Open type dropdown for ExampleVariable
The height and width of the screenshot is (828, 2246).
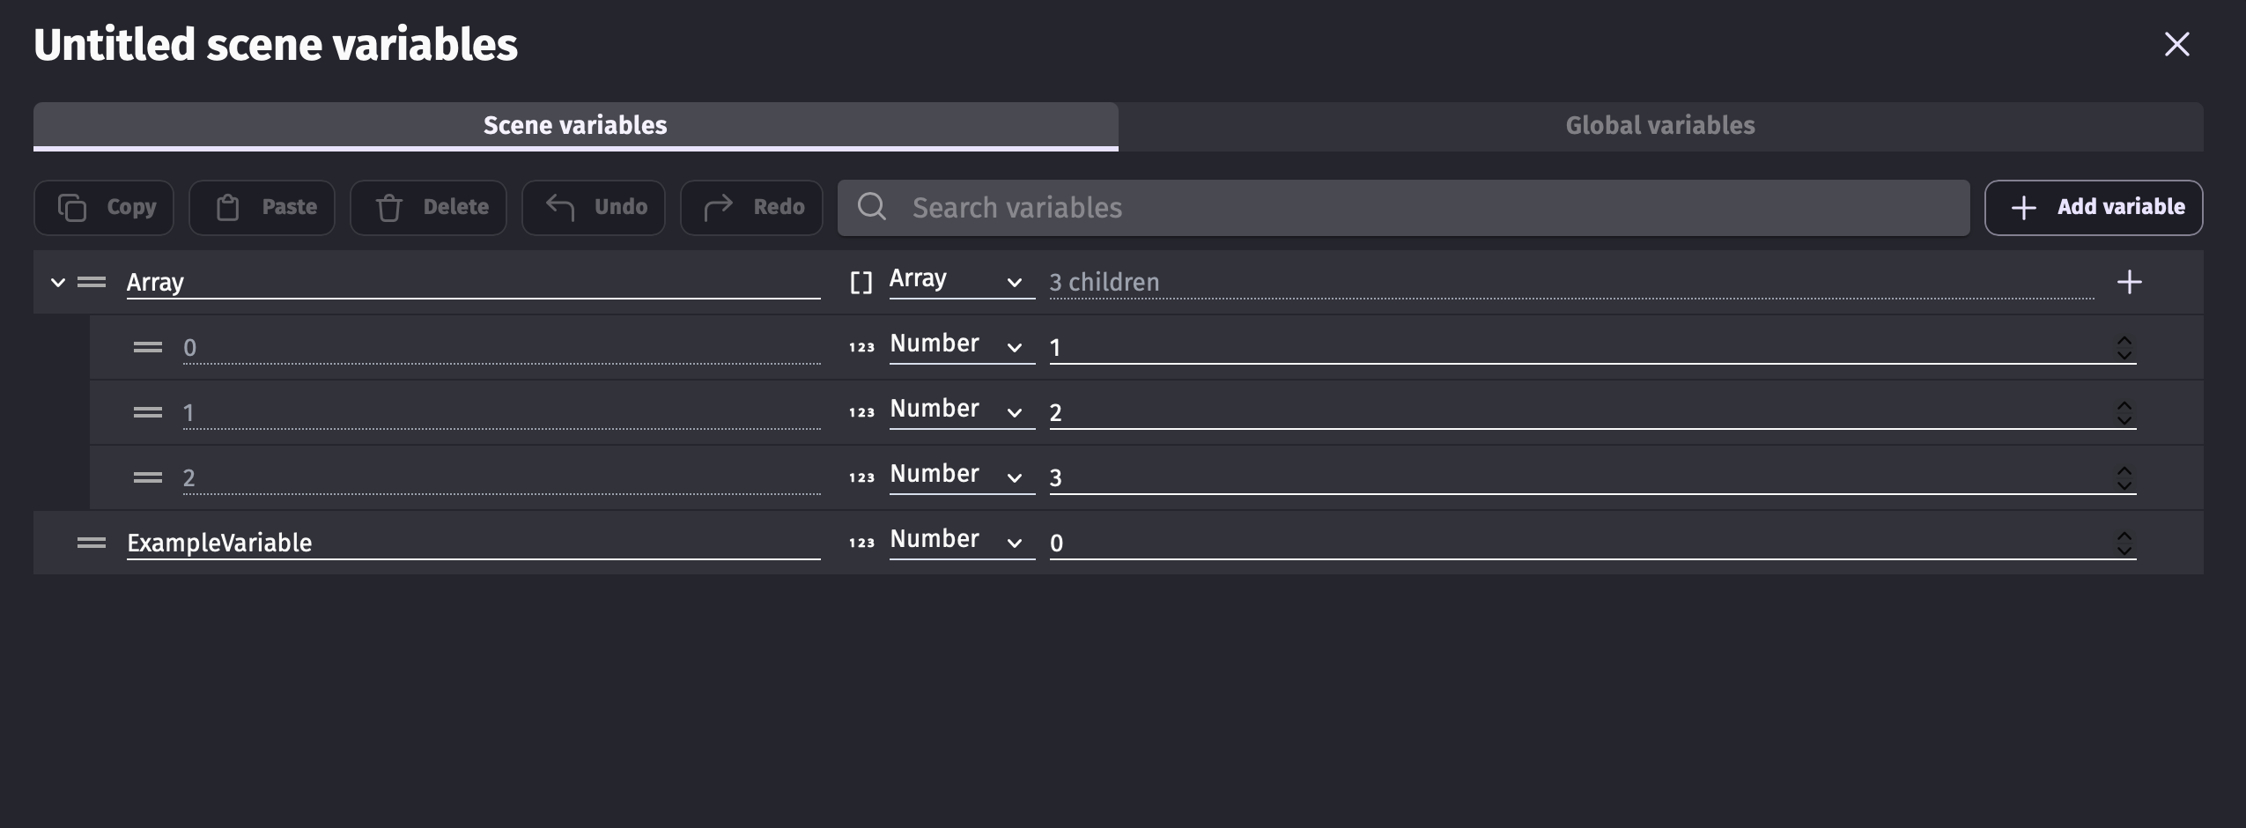coord(960,541)
